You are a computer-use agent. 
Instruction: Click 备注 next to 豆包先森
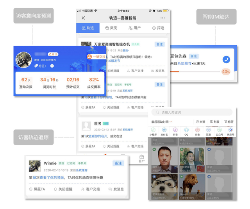194,56
